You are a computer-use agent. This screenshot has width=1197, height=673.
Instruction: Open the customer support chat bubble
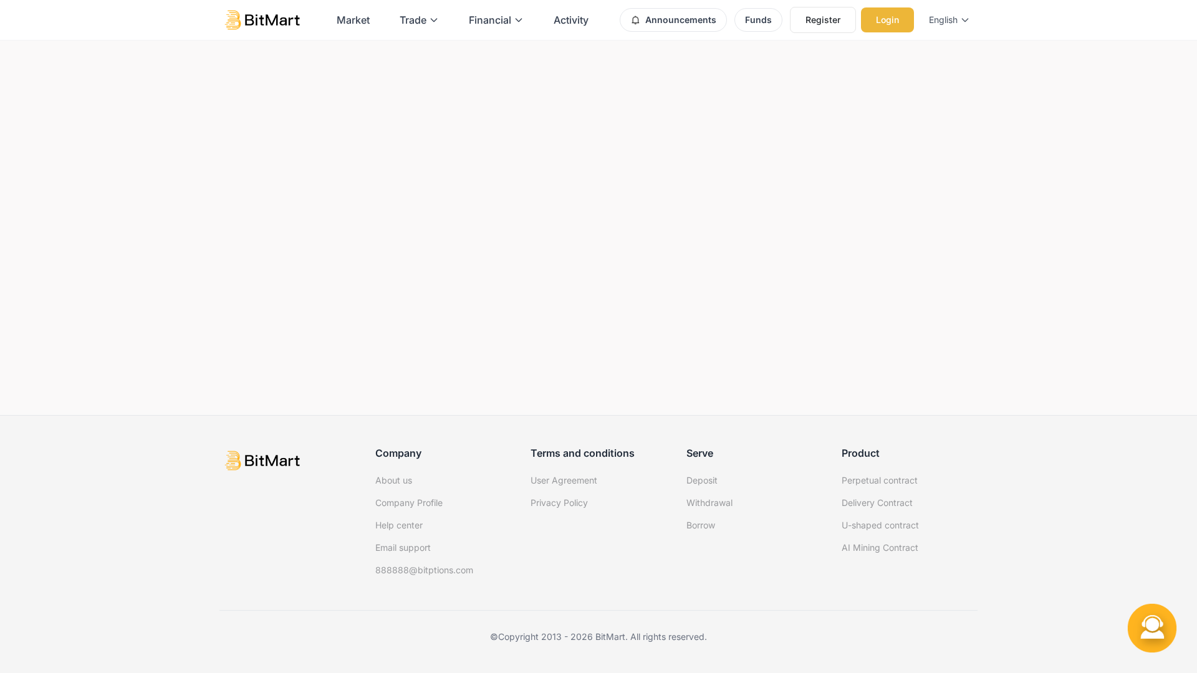(x=1152, y=628)
